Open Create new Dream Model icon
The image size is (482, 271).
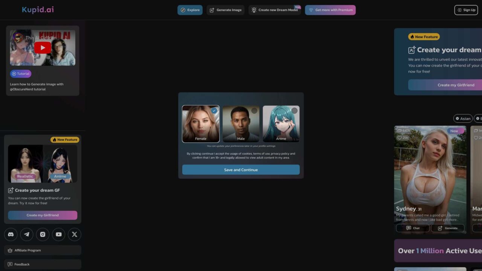pyautogui.click(x=253, y=10)
